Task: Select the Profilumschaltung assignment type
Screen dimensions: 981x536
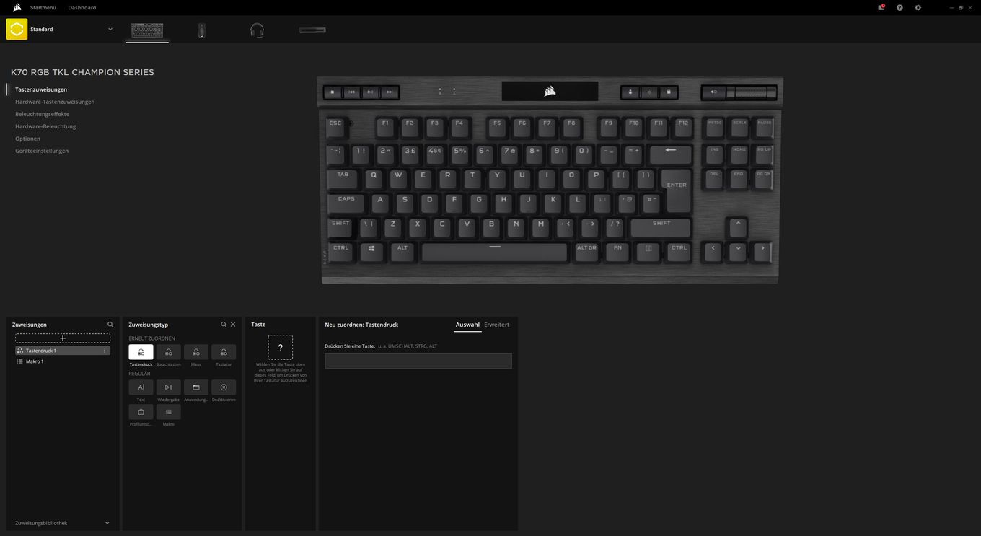Action: tap(141, 412)
